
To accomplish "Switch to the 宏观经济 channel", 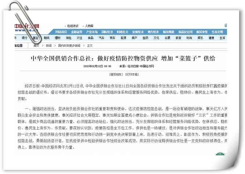I will [138, 32].
